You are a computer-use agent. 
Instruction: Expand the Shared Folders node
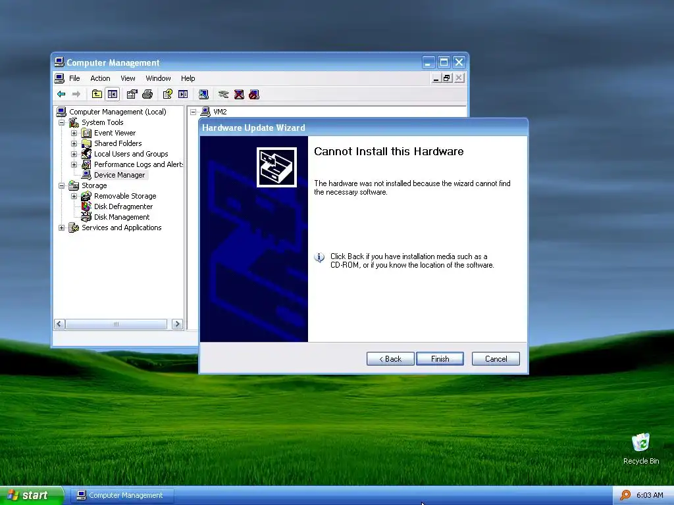74,143
